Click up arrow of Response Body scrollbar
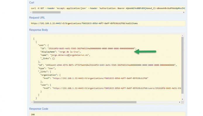Image resolution: width=203 pixels, height=116 pixels. tap(183, 36)
